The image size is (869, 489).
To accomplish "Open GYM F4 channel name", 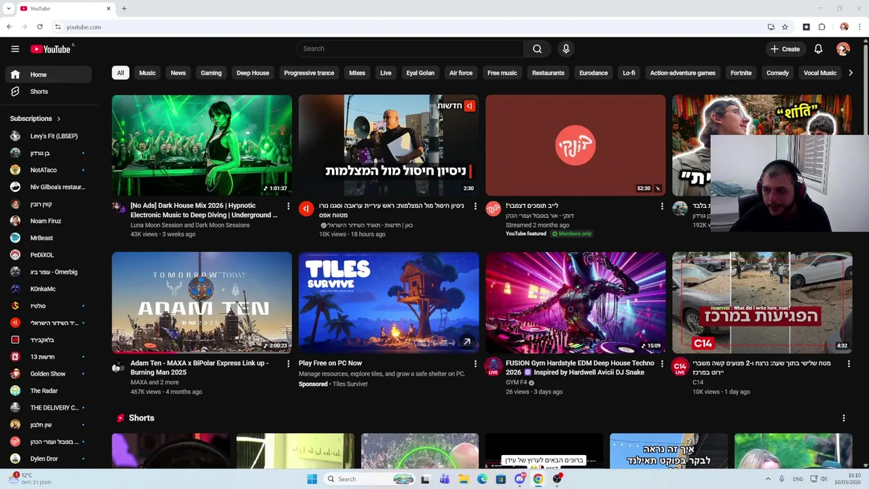I will [x=516, y=382].
